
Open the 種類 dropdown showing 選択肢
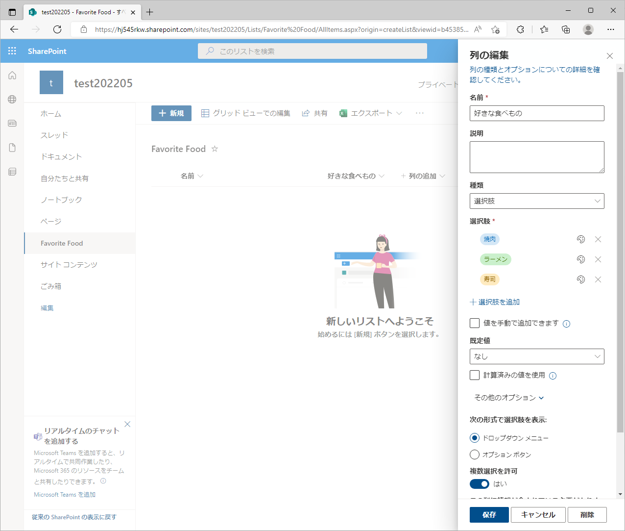[537, 201]
